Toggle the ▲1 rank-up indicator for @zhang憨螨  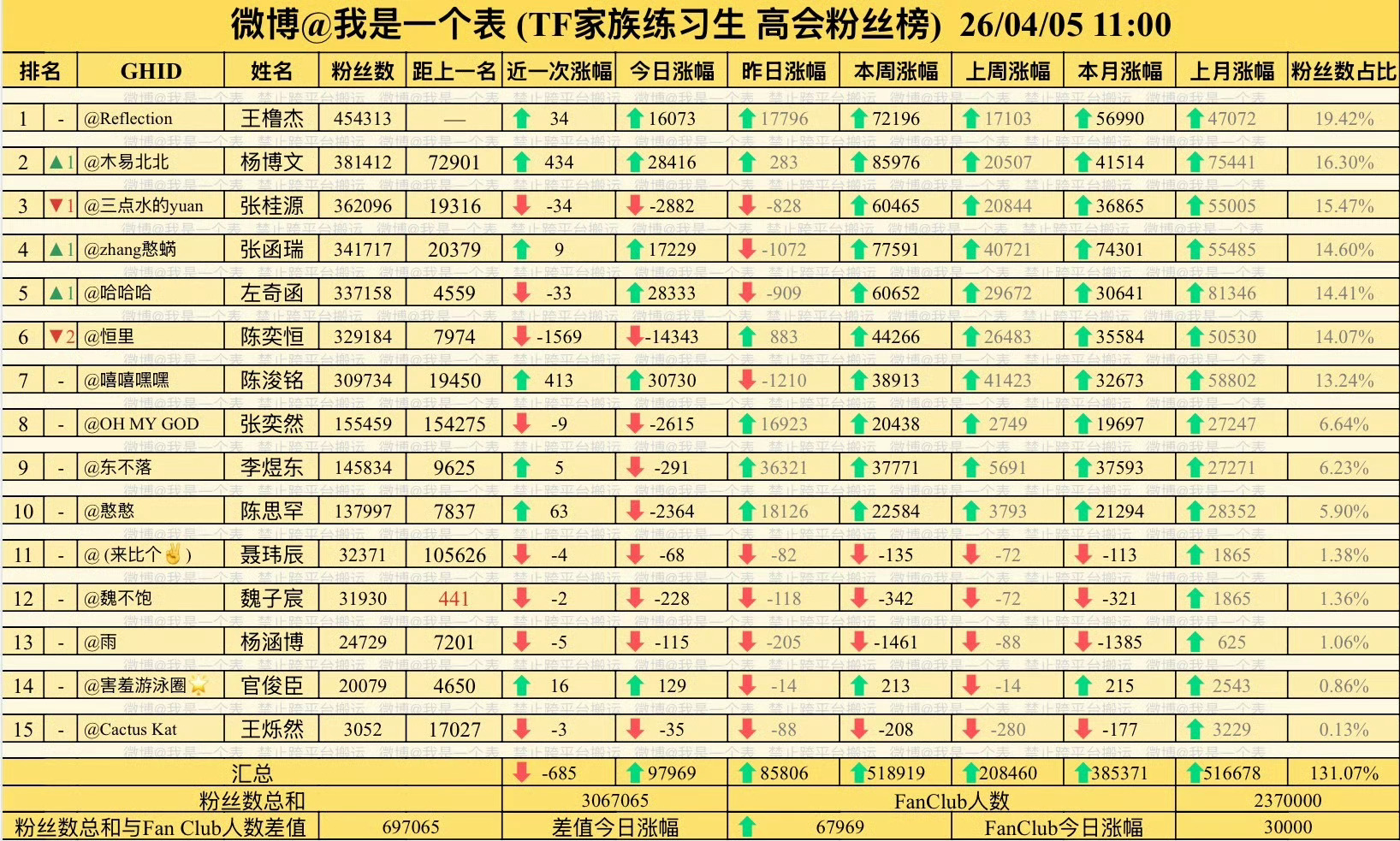(59, 249)
